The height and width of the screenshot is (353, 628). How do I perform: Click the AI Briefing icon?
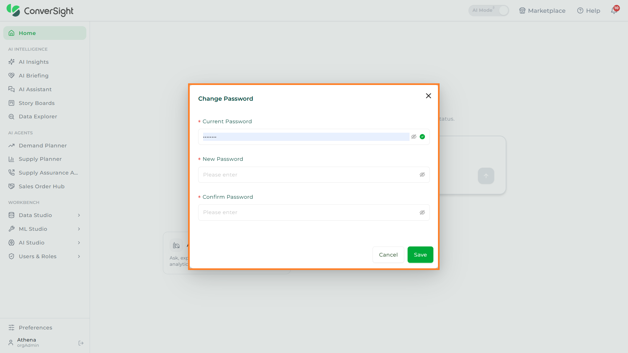click(11, 76)
